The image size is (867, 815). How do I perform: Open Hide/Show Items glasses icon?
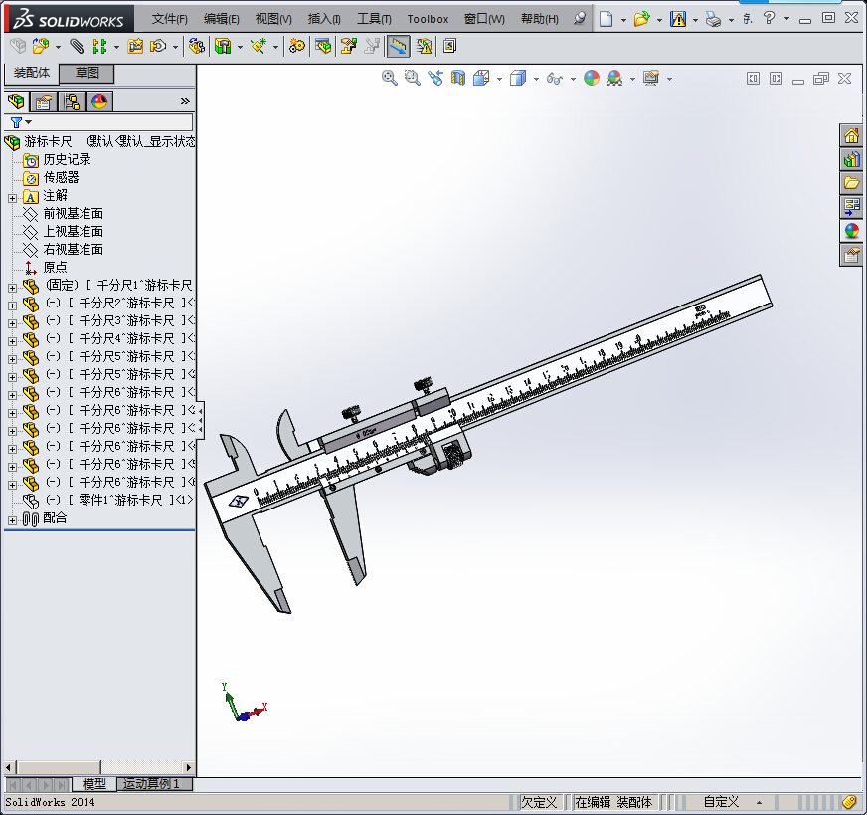tap(555, 79)
